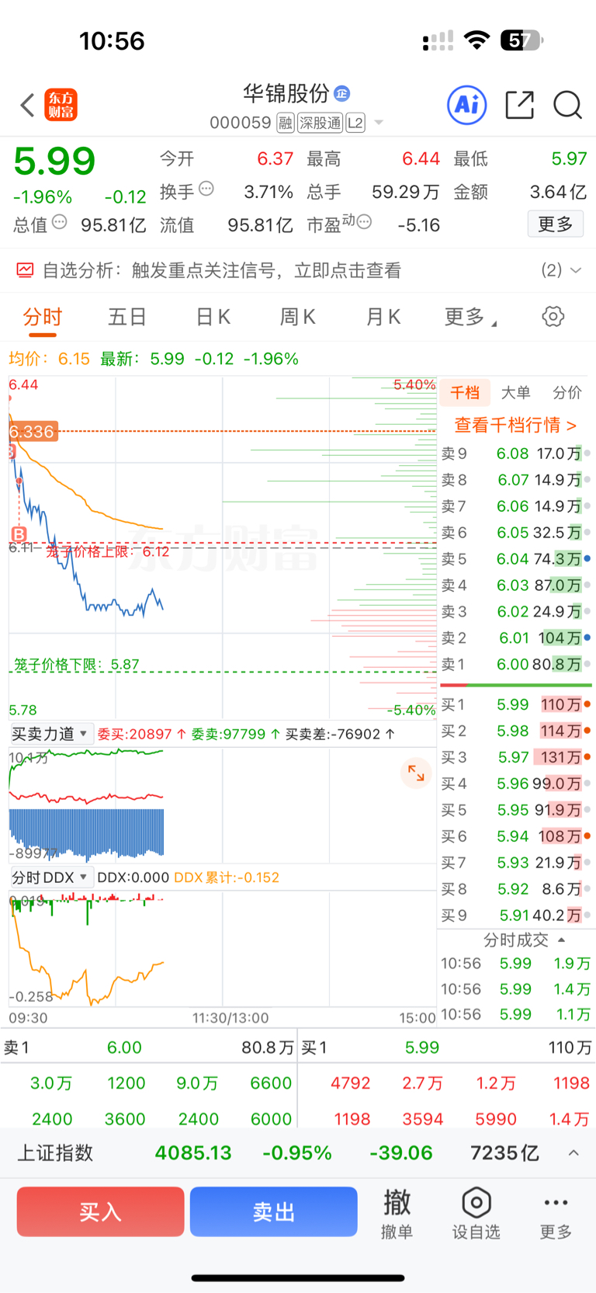Viewport: 596px width, 1293px height.
Task: Switch to the 周K tab
Action: pos(297,317)
